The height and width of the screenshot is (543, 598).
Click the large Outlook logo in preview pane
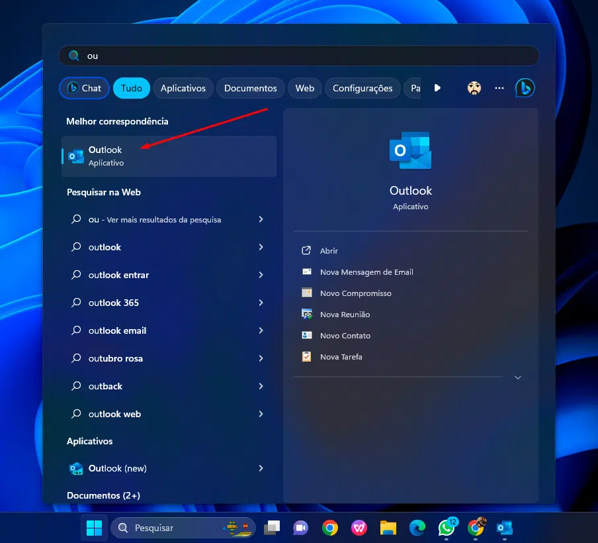pos(410,150)
